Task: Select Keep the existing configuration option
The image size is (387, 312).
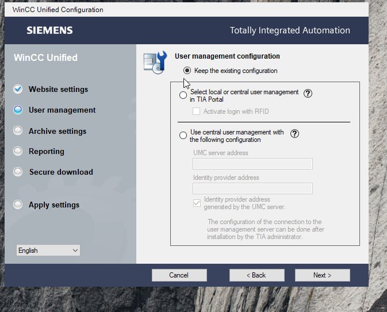Action: [187, 71]
